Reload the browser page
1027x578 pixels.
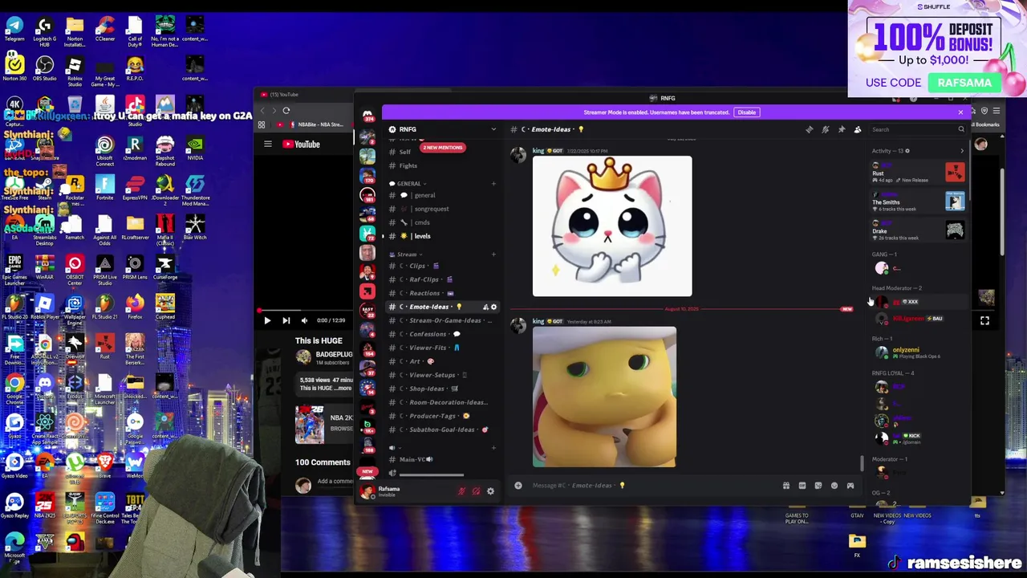286,111
